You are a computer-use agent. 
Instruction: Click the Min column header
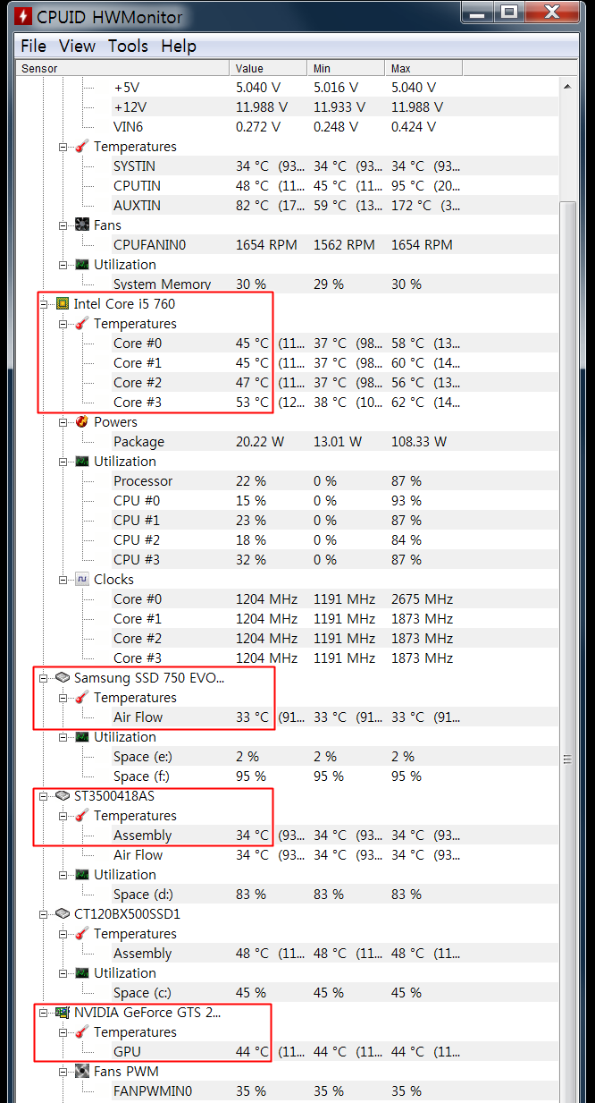click(347, 68)
